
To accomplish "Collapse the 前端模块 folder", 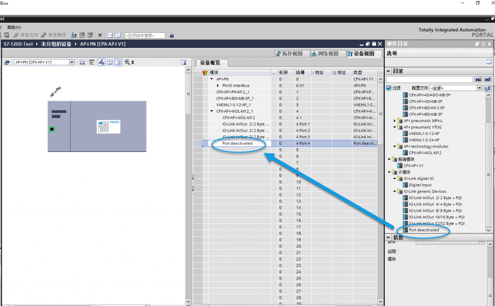I will (x=389, y=160).
